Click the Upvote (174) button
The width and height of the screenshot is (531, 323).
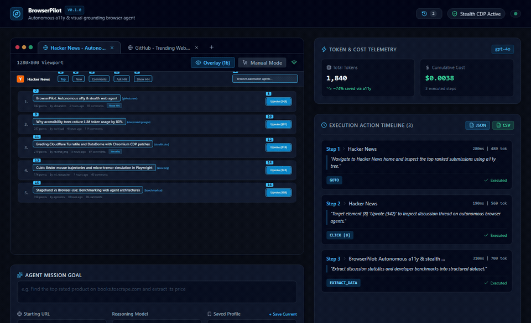pos(278,170)
